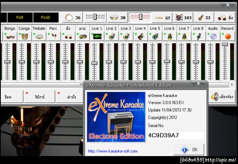This screenshot has height=164, width=238.
Task: Click the Electone Edition logo image
Action: (116, 117)
